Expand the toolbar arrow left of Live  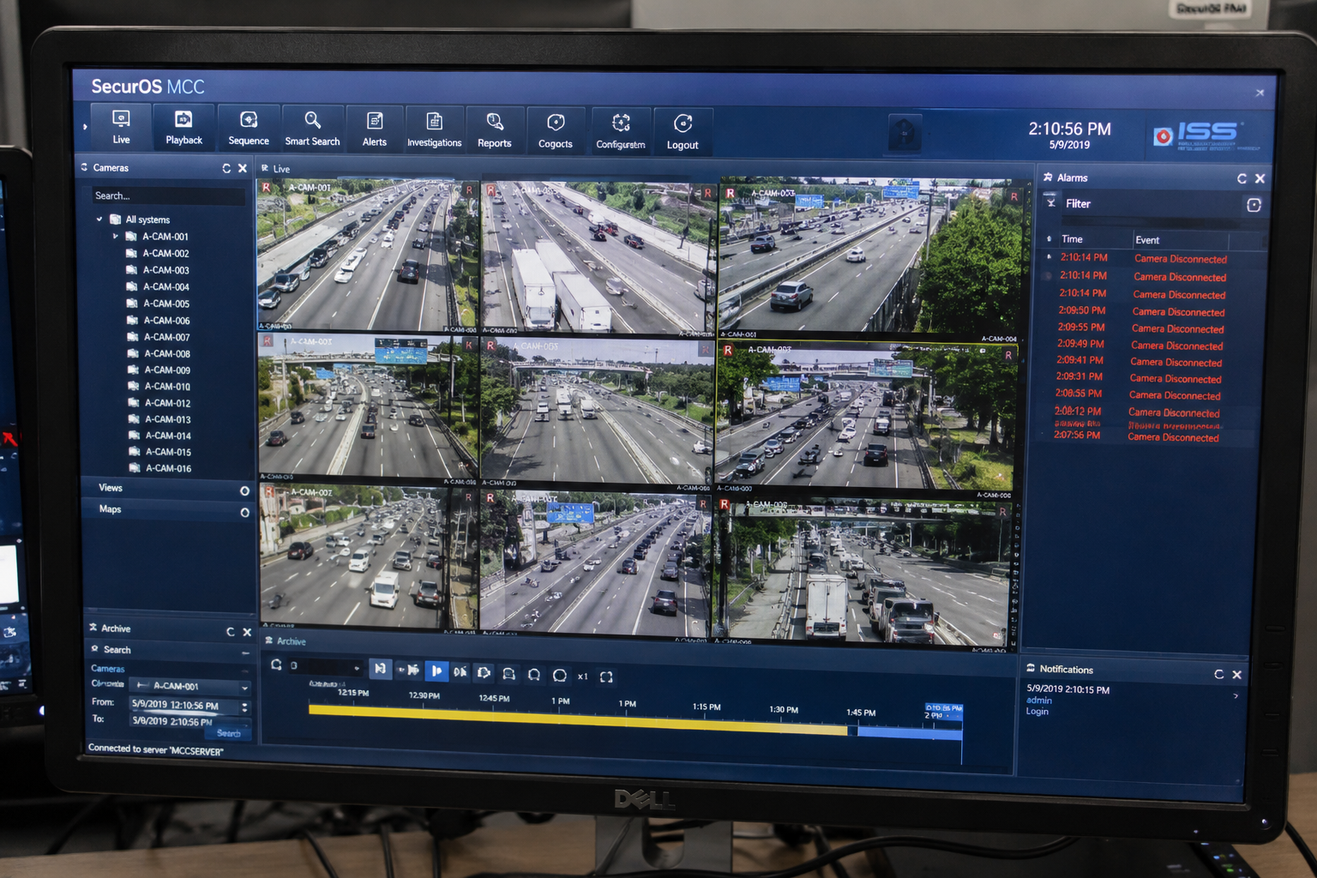coord(85,127)
